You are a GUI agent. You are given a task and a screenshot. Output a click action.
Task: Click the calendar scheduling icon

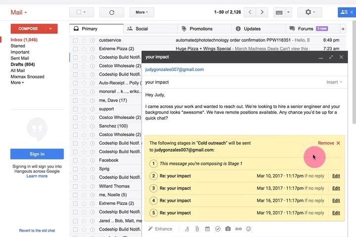point(207,229)
